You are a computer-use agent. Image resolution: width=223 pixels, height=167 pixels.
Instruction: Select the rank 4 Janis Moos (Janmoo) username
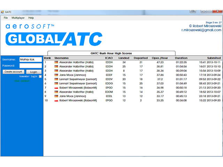tap(73, 75)
